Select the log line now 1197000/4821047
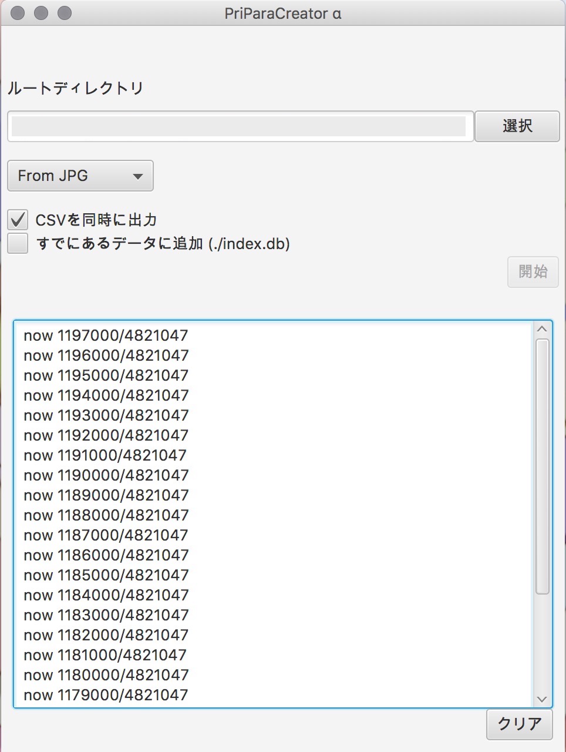This screenshot has width=566, height=752. tap(105, 335)
